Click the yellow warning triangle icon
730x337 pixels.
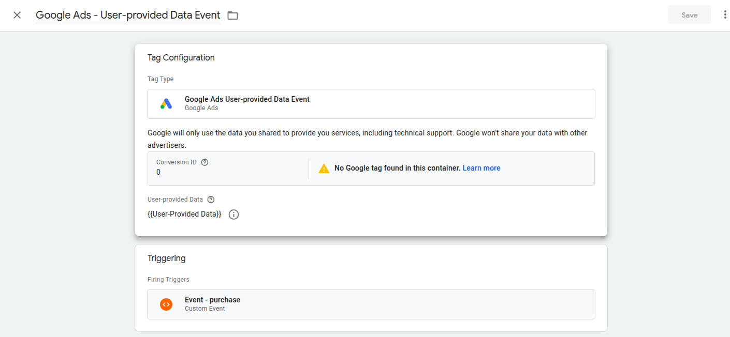coord(324,168)
